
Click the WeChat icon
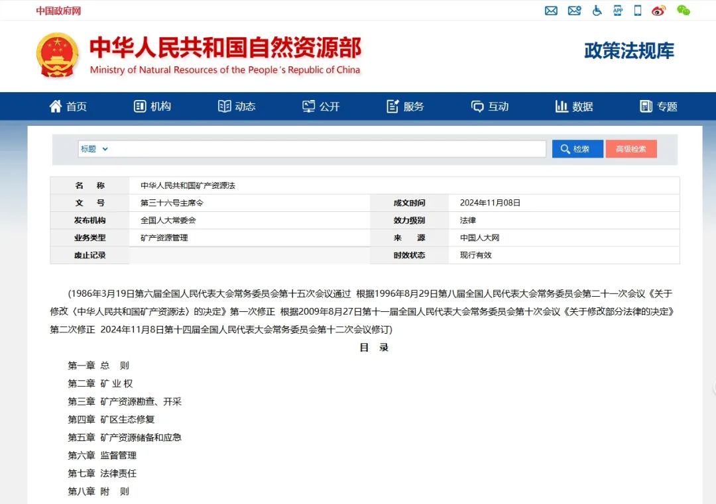point(683,11)
